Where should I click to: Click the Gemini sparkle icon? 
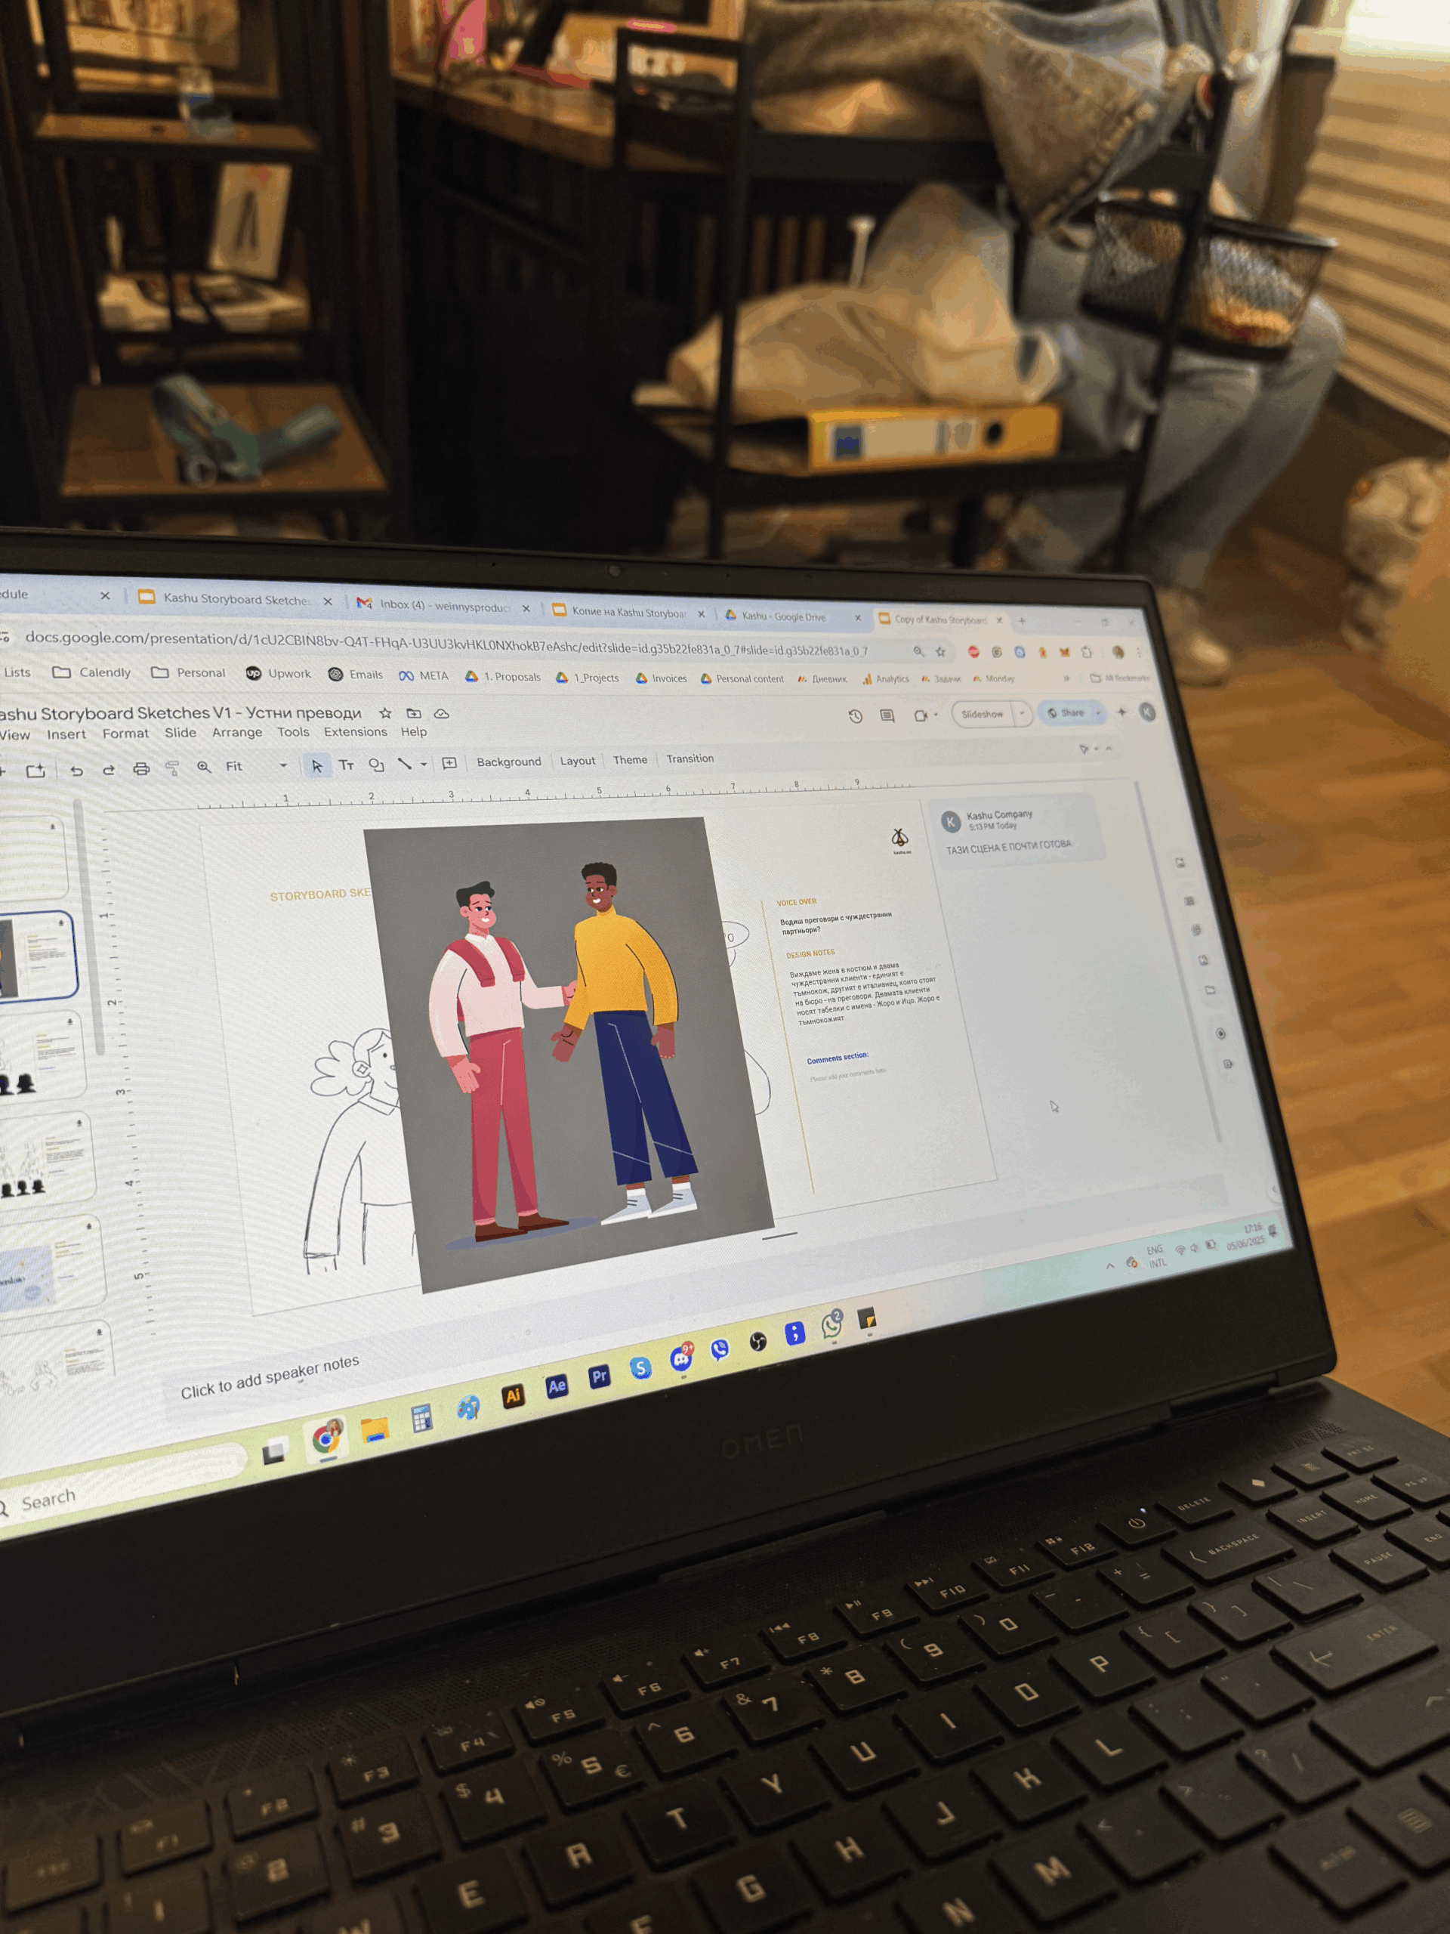[x=1121, y=712]
